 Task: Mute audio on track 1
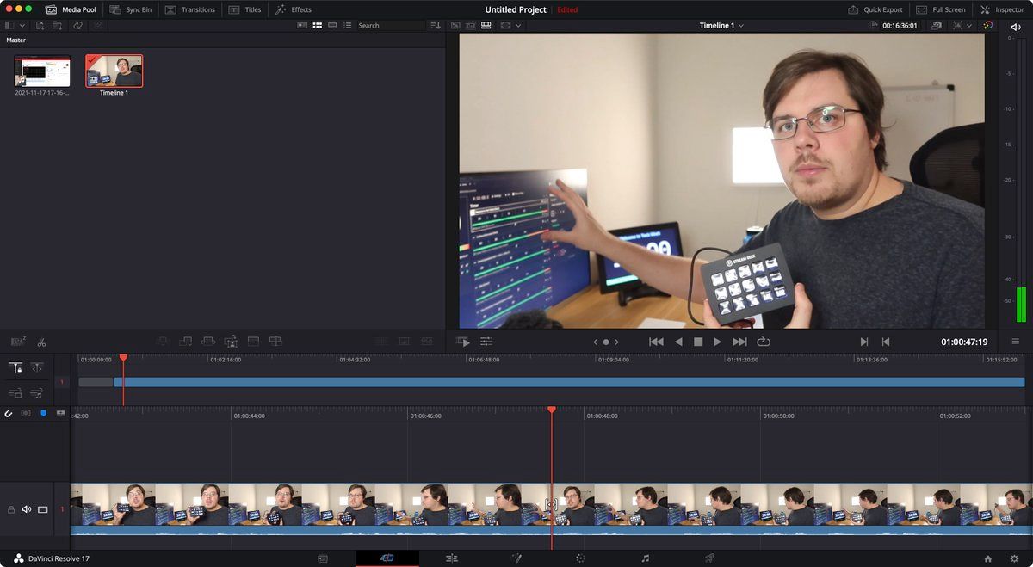pyautogui.click(x=26, y=509)
